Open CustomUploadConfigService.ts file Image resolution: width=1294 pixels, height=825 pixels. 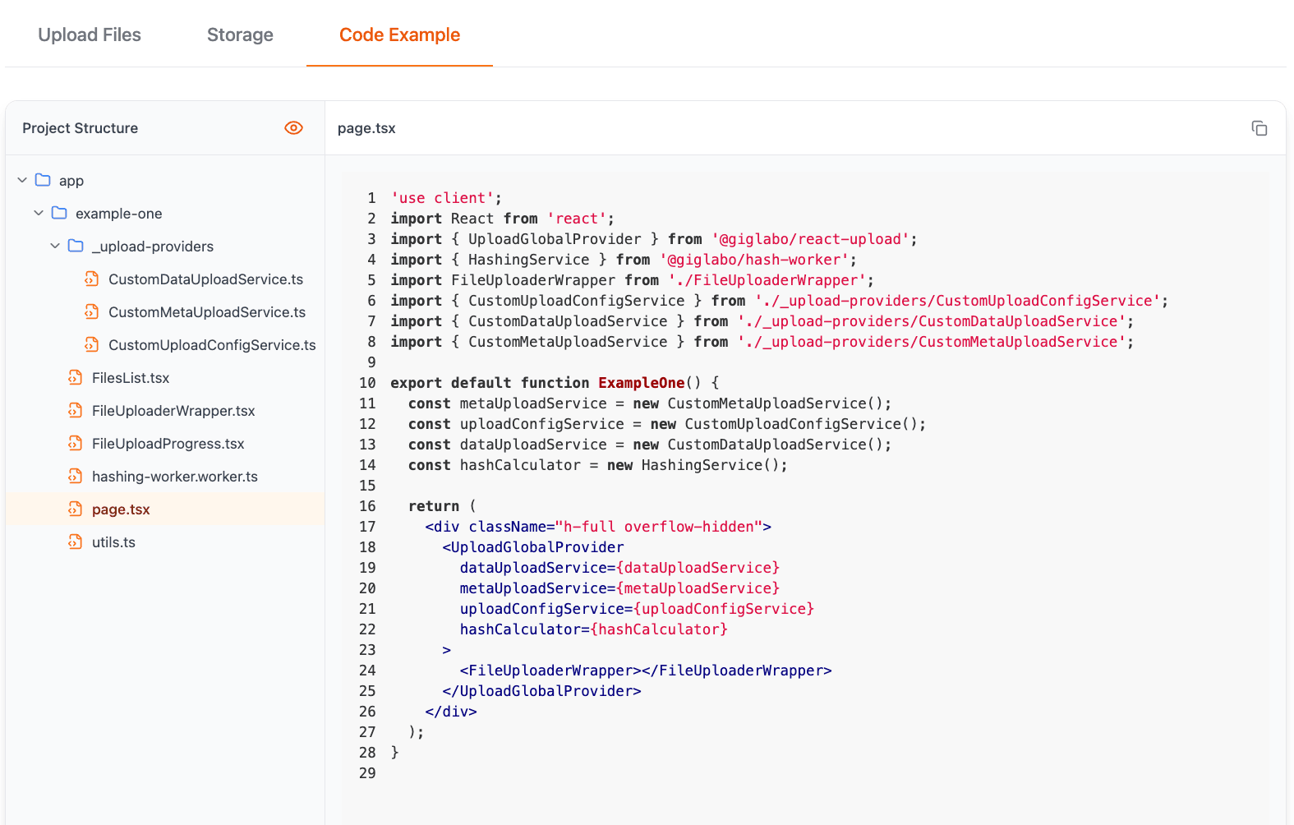(212, 345)
